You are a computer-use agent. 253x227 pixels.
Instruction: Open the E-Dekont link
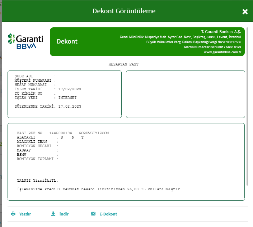click(108, 214)
